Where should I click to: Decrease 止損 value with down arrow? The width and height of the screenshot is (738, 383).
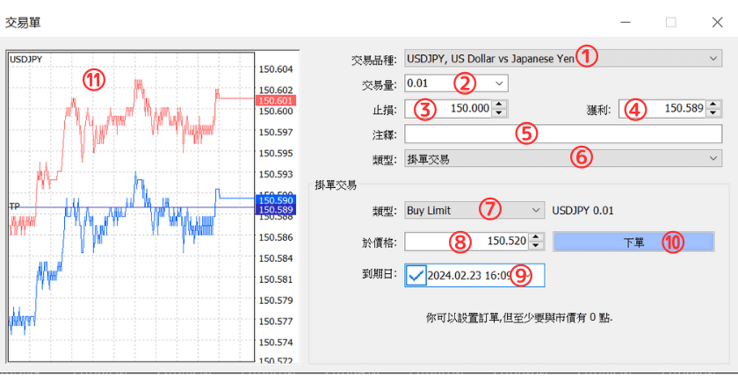pos(499,113)
